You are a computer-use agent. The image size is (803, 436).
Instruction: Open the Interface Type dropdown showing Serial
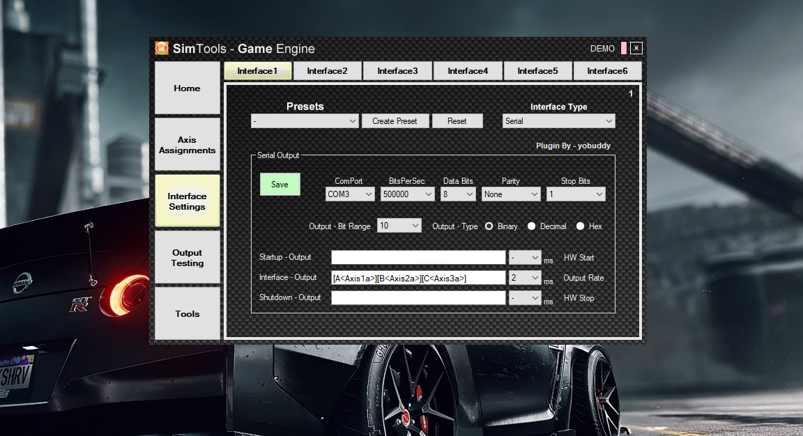point(559,121)
